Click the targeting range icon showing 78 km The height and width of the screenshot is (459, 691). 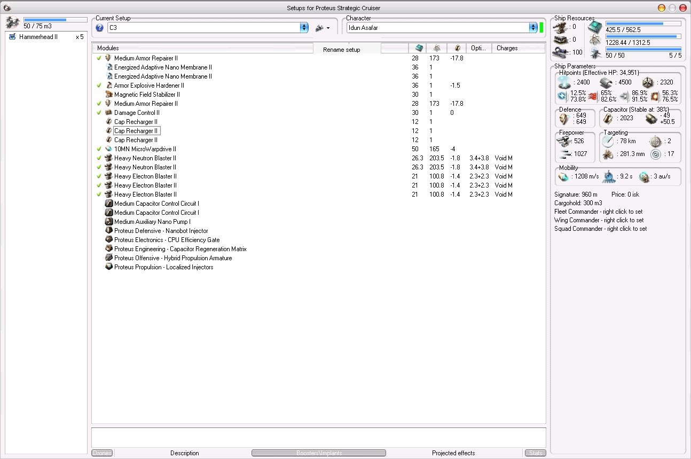click(608, 142)
